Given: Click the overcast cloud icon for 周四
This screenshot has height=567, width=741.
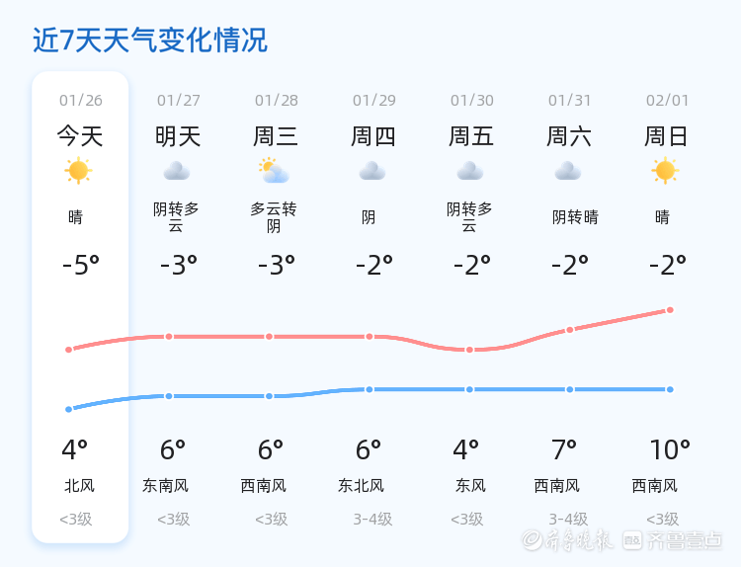Looking at the screenshot, I should [372, 171].
